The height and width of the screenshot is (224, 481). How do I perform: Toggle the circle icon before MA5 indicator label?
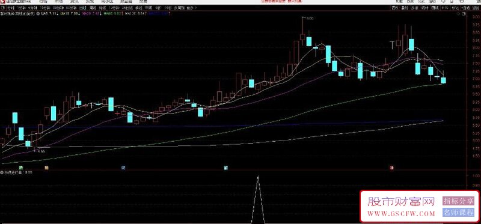(x=38, y=13)
